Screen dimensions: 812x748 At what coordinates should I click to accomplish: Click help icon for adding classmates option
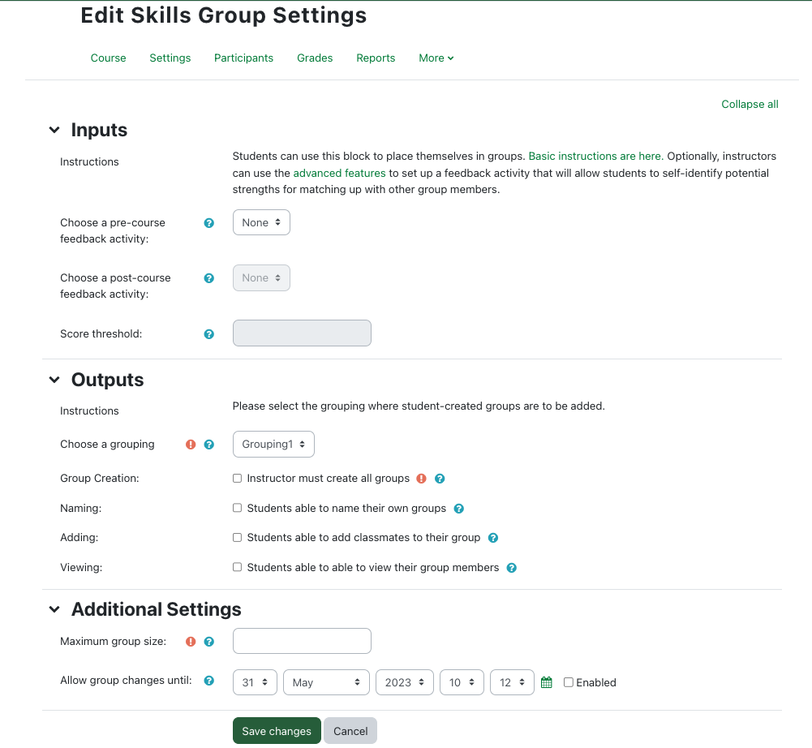coord(493,538)
